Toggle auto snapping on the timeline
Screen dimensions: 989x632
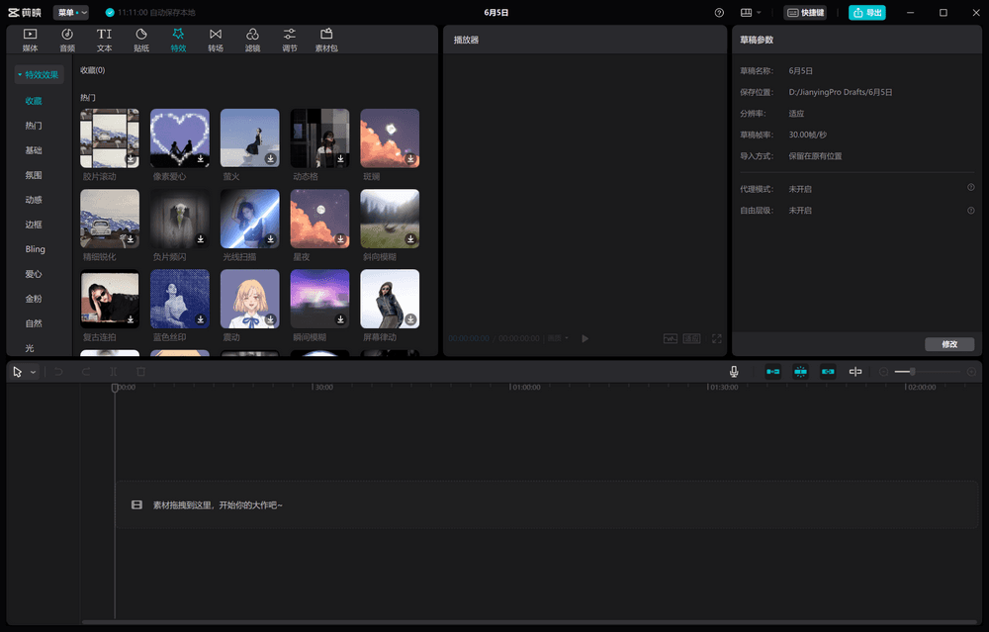[800, 372]
